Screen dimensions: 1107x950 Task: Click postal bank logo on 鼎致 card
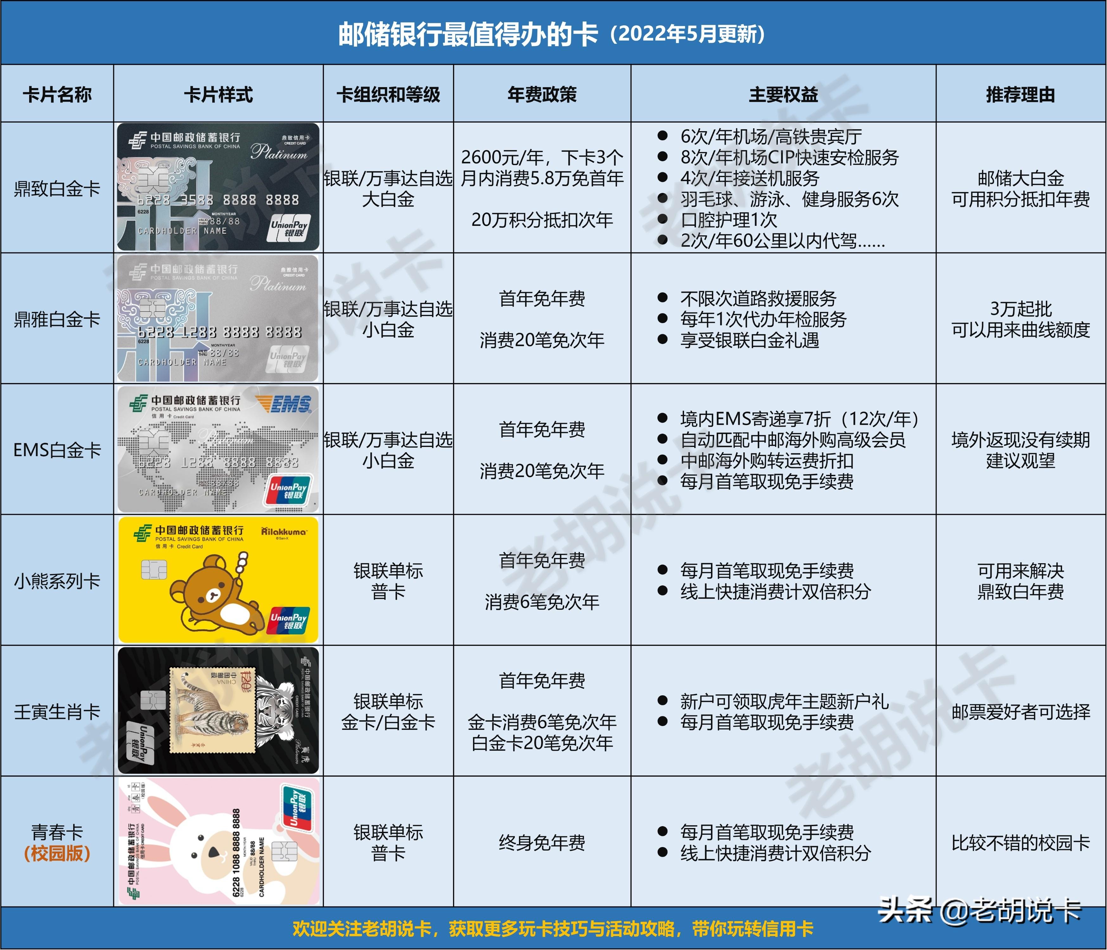coord(138,140)
